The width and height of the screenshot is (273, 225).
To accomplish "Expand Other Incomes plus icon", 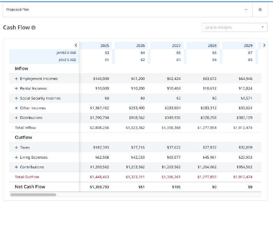I will click(x=17, y=108).
